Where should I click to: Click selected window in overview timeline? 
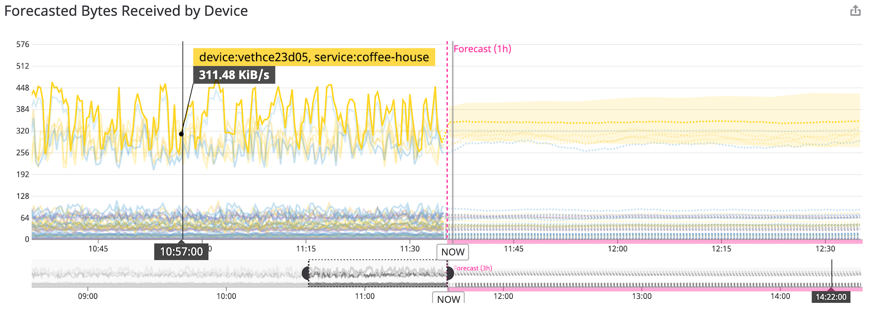pos(378,273)
